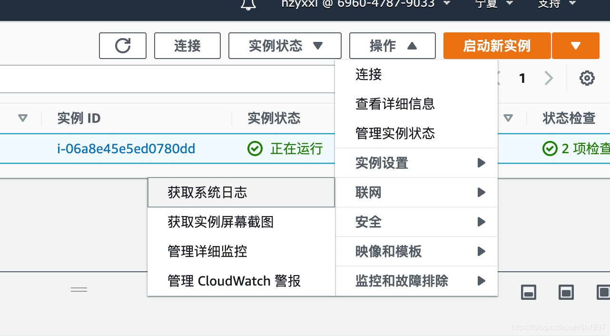Click the drag handle above the bottom panel
This screenshot has width=610, height=336.
pos(79,289)
